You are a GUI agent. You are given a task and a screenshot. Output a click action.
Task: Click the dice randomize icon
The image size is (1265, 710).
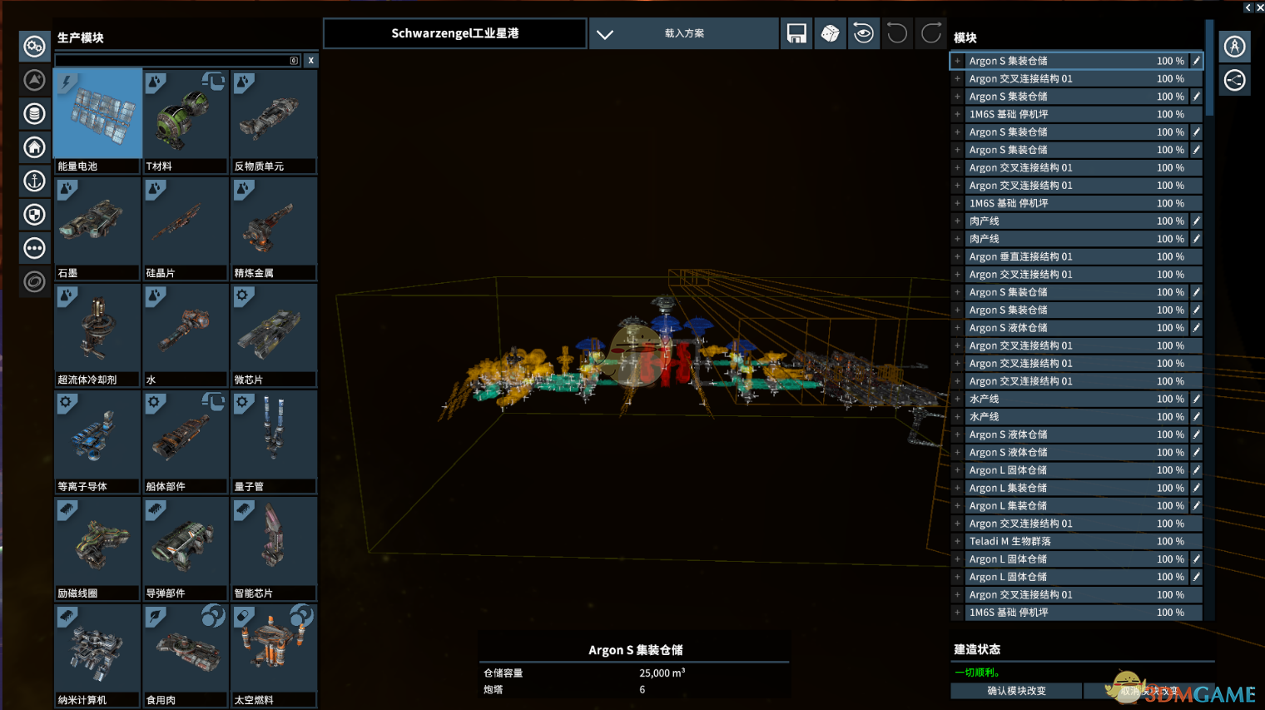pyautogui.click(x=830, y=33)
